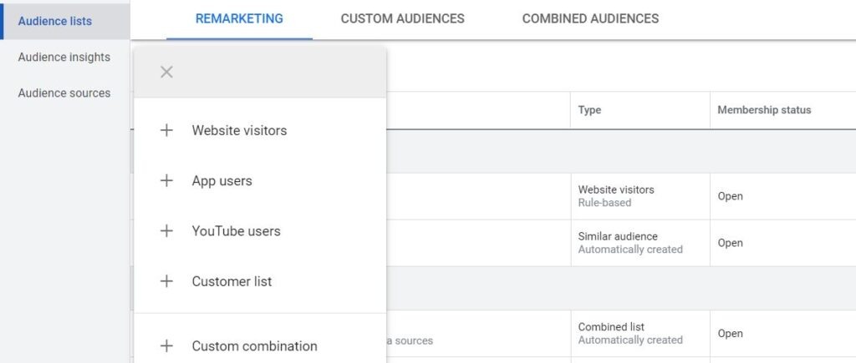Select Website visitors menu entry

(x=239, y=130)
